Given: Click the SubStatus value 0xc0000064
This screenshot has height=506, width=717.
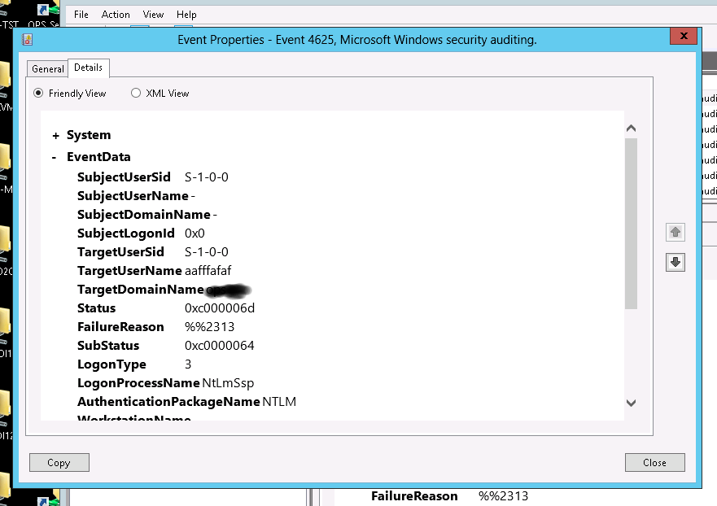Looking at the screenshot, I should [220, 346].
